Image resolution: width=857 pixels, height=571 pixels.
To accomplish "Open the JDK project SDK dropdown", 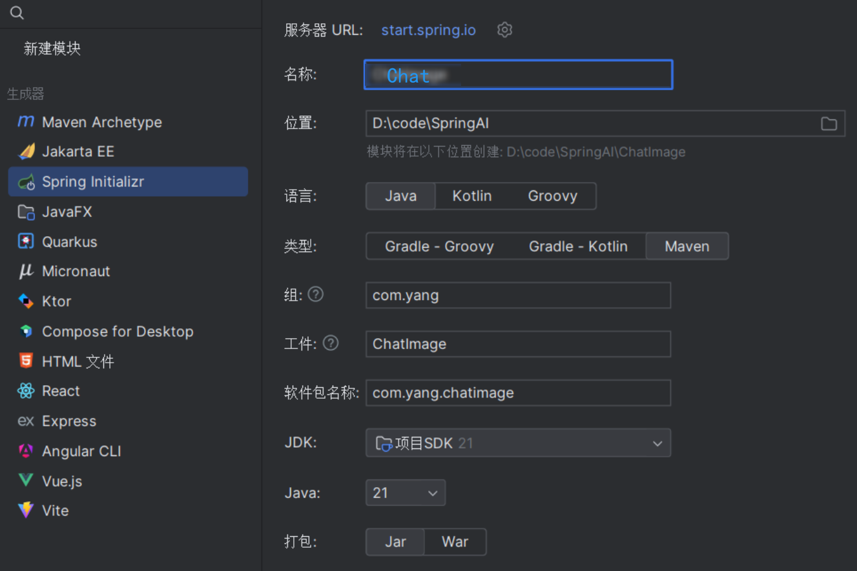I will tap(518, 443).
